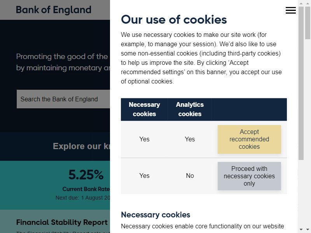Click the scrollbar down arrow
311x233 pixels.
point(301,230)
